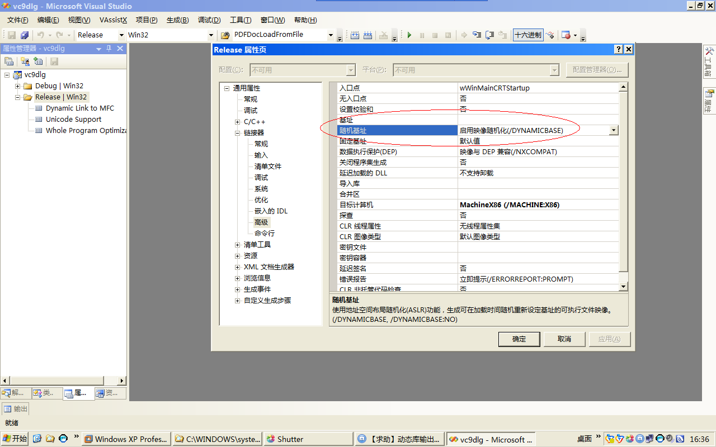This screenshot has height=447, width=716.
Task: Click the Step Over icon
Action: click(x=490, y=35)
